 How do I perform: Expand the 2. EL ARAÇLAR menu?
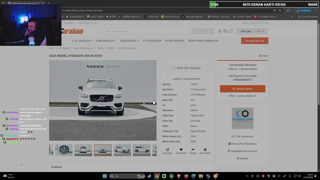point(82,41)
